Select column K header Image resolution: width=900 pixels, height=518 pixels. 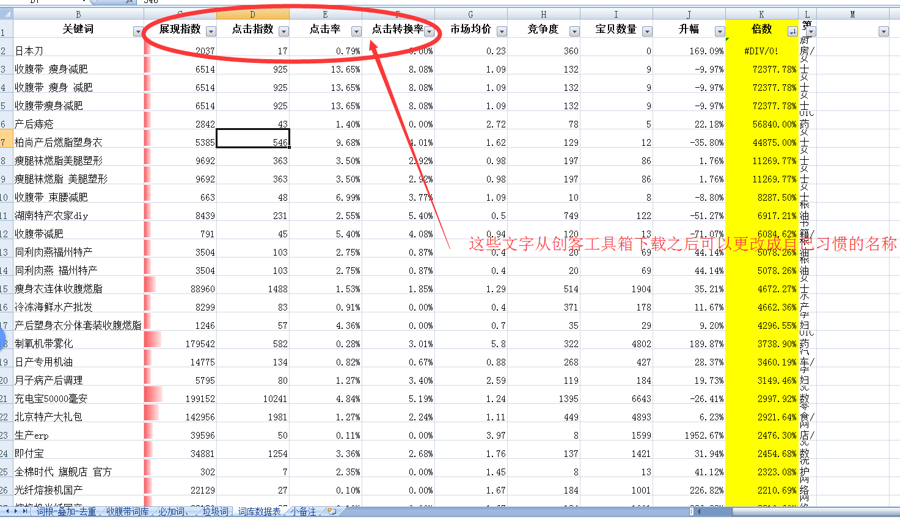761,14
